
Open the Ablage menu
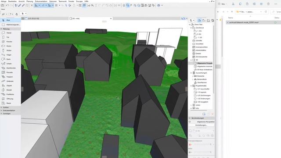click(x=4, y=1)
